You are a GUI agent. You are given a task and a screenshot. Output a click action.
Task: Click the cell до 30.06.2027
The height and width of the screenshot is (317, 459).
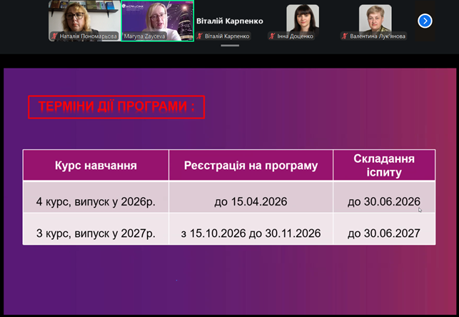click(384, 233)
